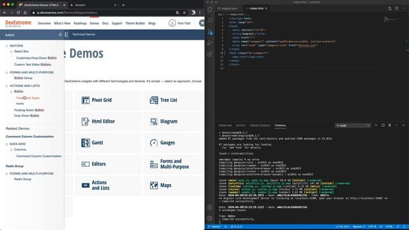Image resolution: width=409 pixels, height=230 pixels.
Task: Collapse the Select Box tree node
Action: [12, 52]
